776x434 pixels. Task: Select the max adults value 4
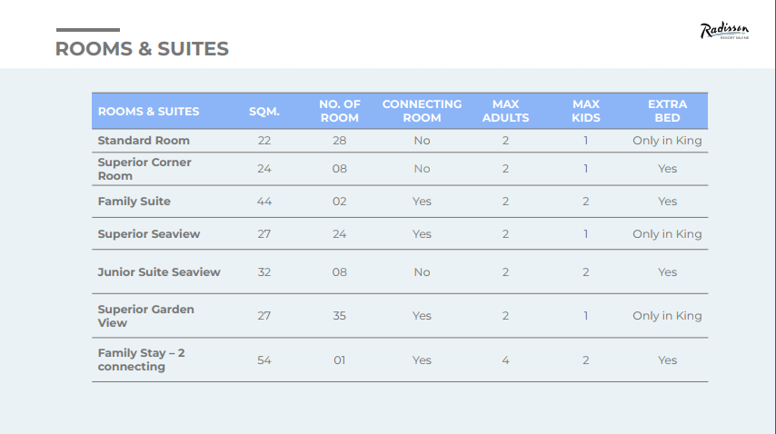pos(505,360)
